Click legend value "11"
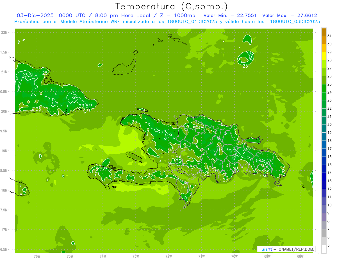Viewport: 337px width, 260px height. coord(330,197)
